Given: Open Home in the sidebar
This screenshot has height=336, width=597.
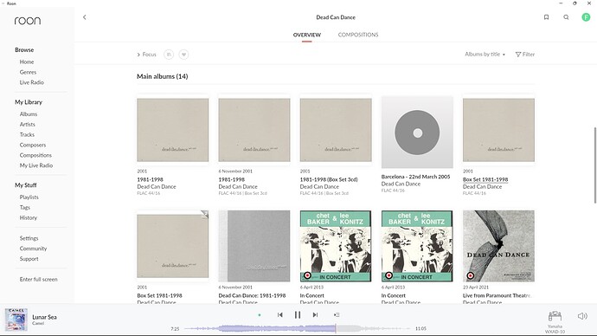Looking at the screenshot, I should point(27,61).
